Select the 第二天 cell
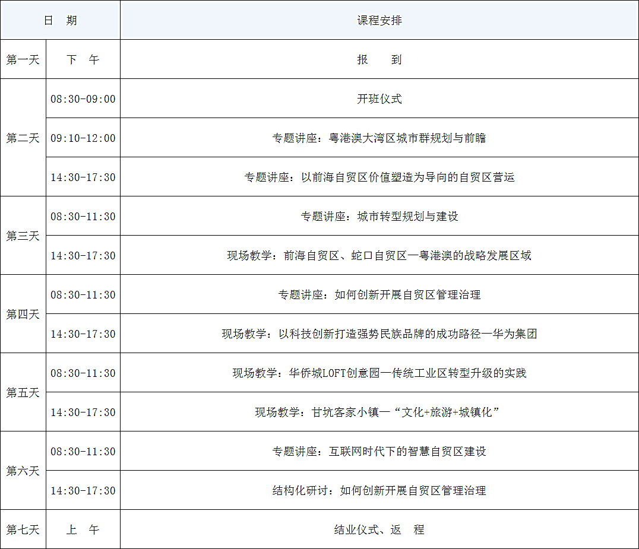Viewport: 639px width, 549px height. [x=23, y=138]
